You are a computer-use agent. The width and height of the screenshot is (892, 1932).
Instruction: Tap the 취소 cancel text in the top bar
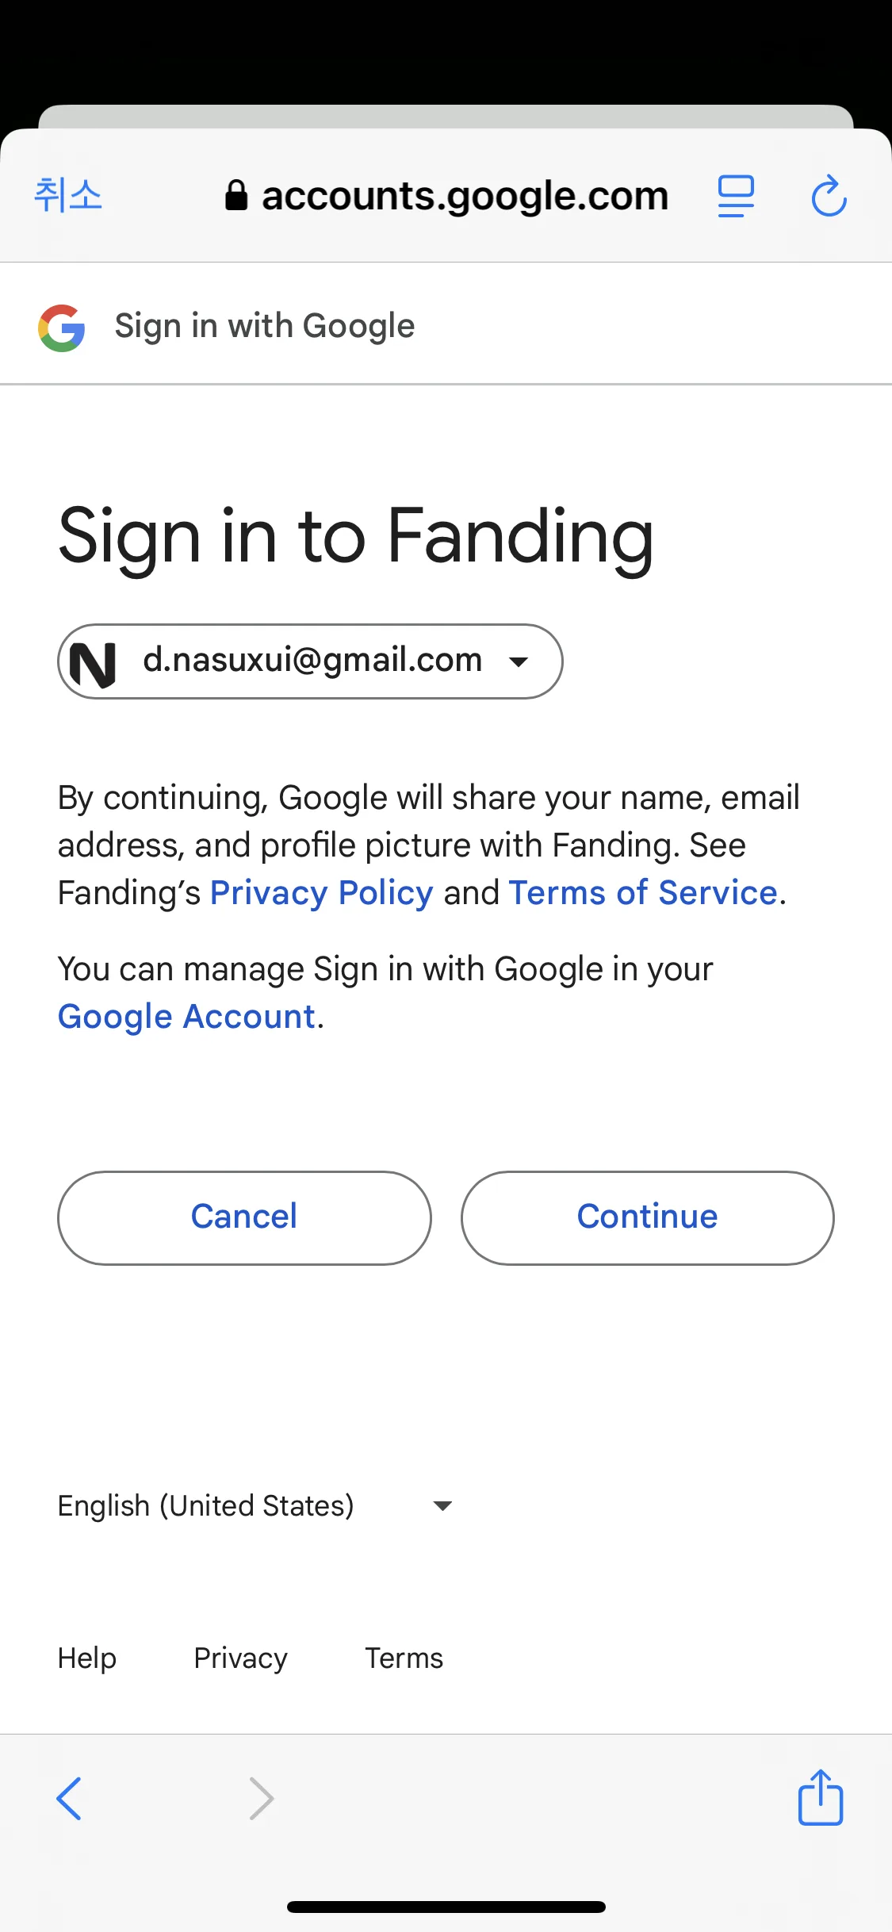coord(68,194)
